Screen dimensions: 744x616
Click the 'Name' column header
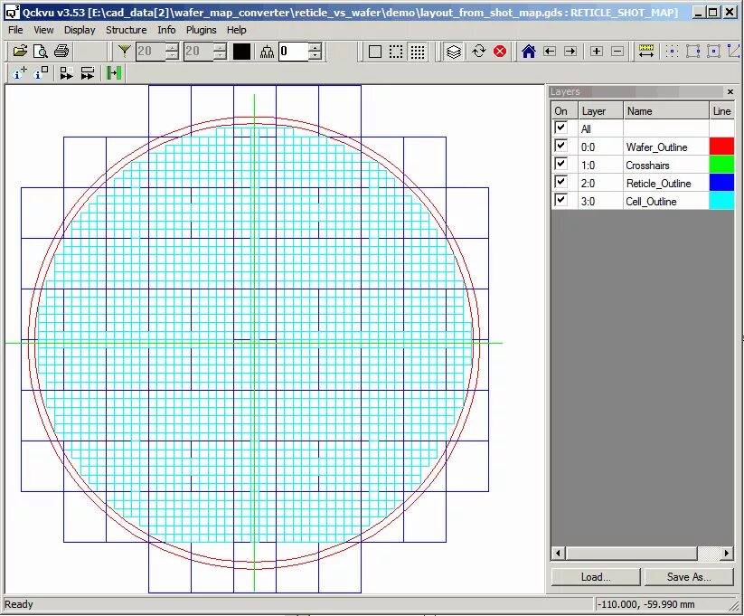point(665,111)
